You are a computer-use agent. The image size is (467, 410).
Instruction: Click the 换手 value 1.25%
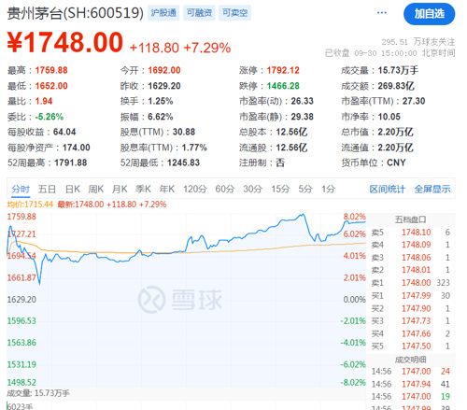click(x=161, y=101)
